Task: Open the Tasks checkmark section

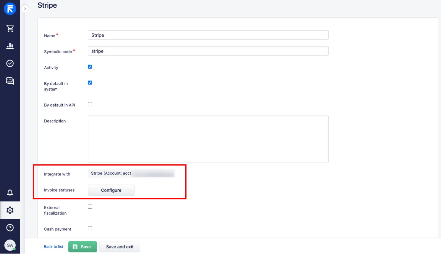Action: 10,63
